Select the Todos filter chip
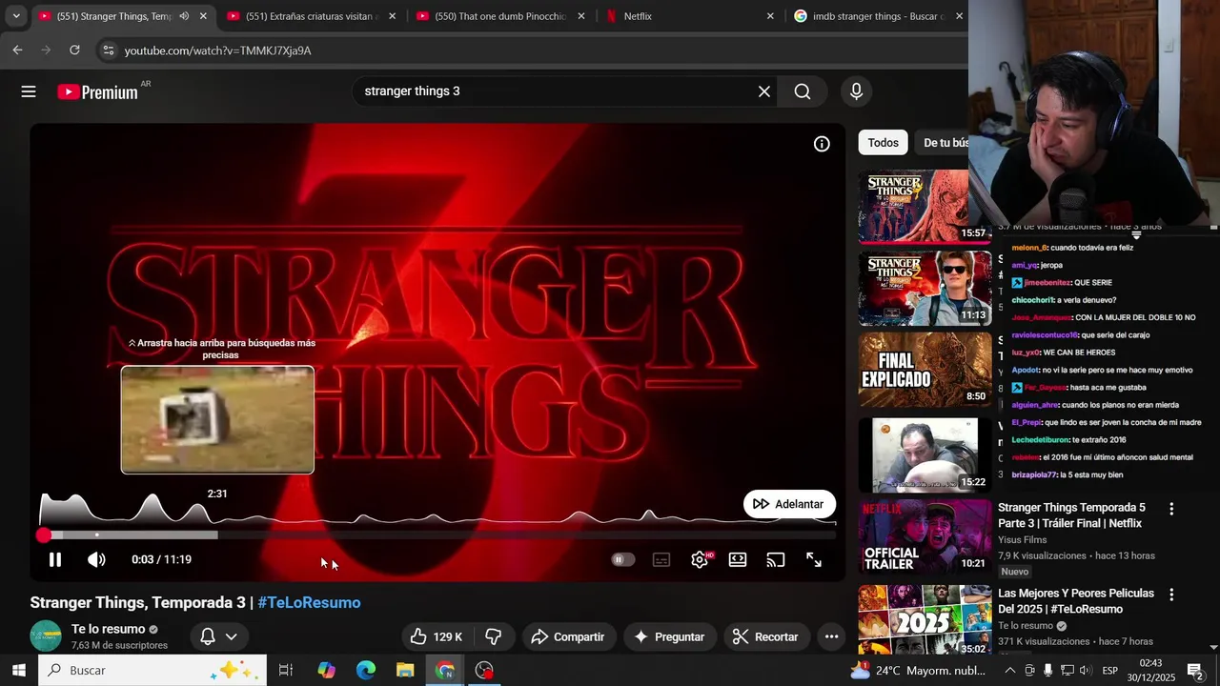The height and width of the screenshot is (686, 1220). pos(883,143)
